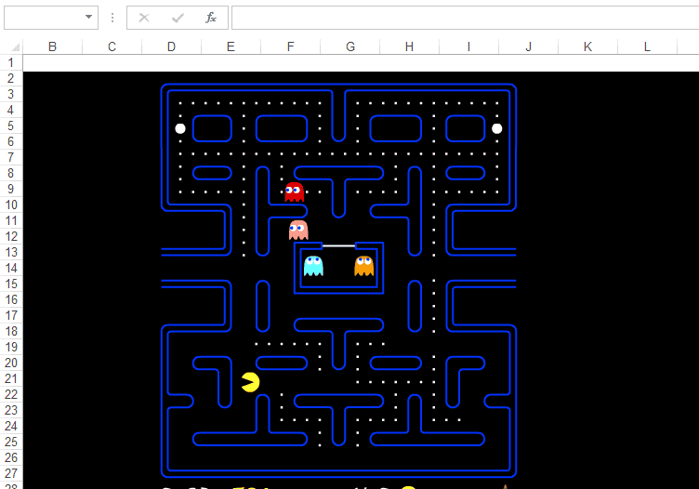699x489 pixels.
Task: Click the formula bar options dots
Action: click(x=112, y=18)
